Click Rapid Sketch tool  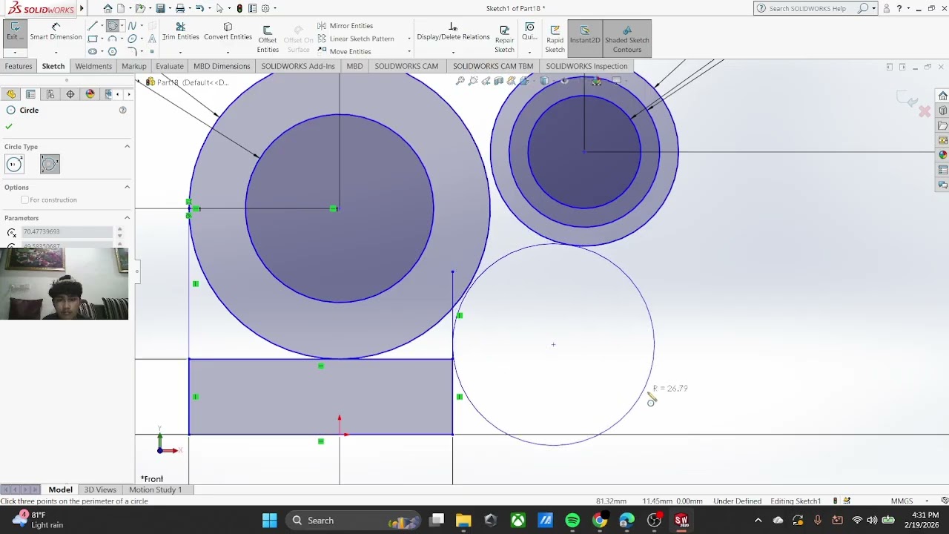[555, 39]
